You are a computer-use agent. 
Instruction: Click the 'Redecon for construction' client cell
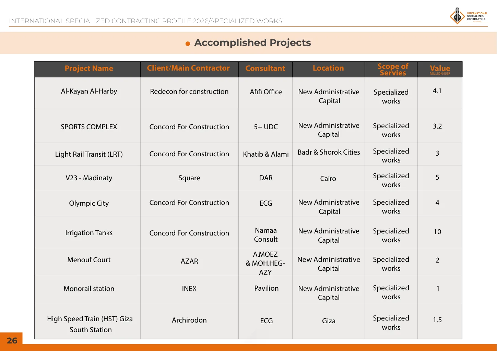coord(189,92)
